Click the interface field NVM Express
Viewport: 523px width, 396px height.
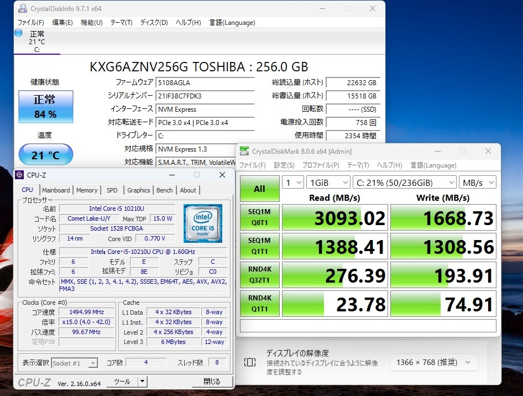(205, 110)
